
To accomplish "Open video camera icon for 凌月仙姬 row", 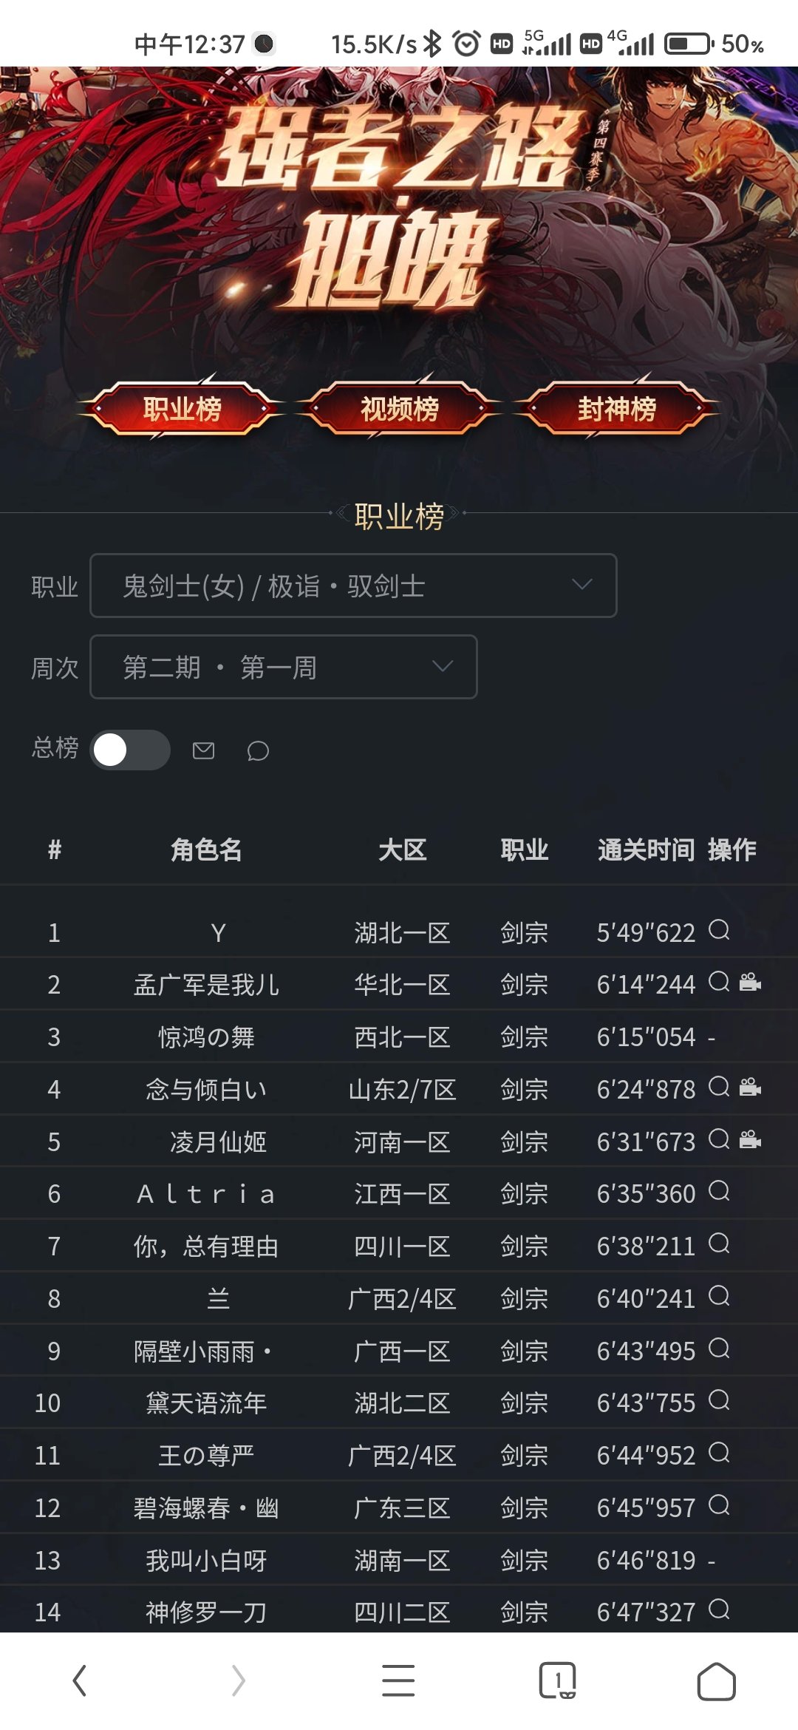I will pos(750,1140).
